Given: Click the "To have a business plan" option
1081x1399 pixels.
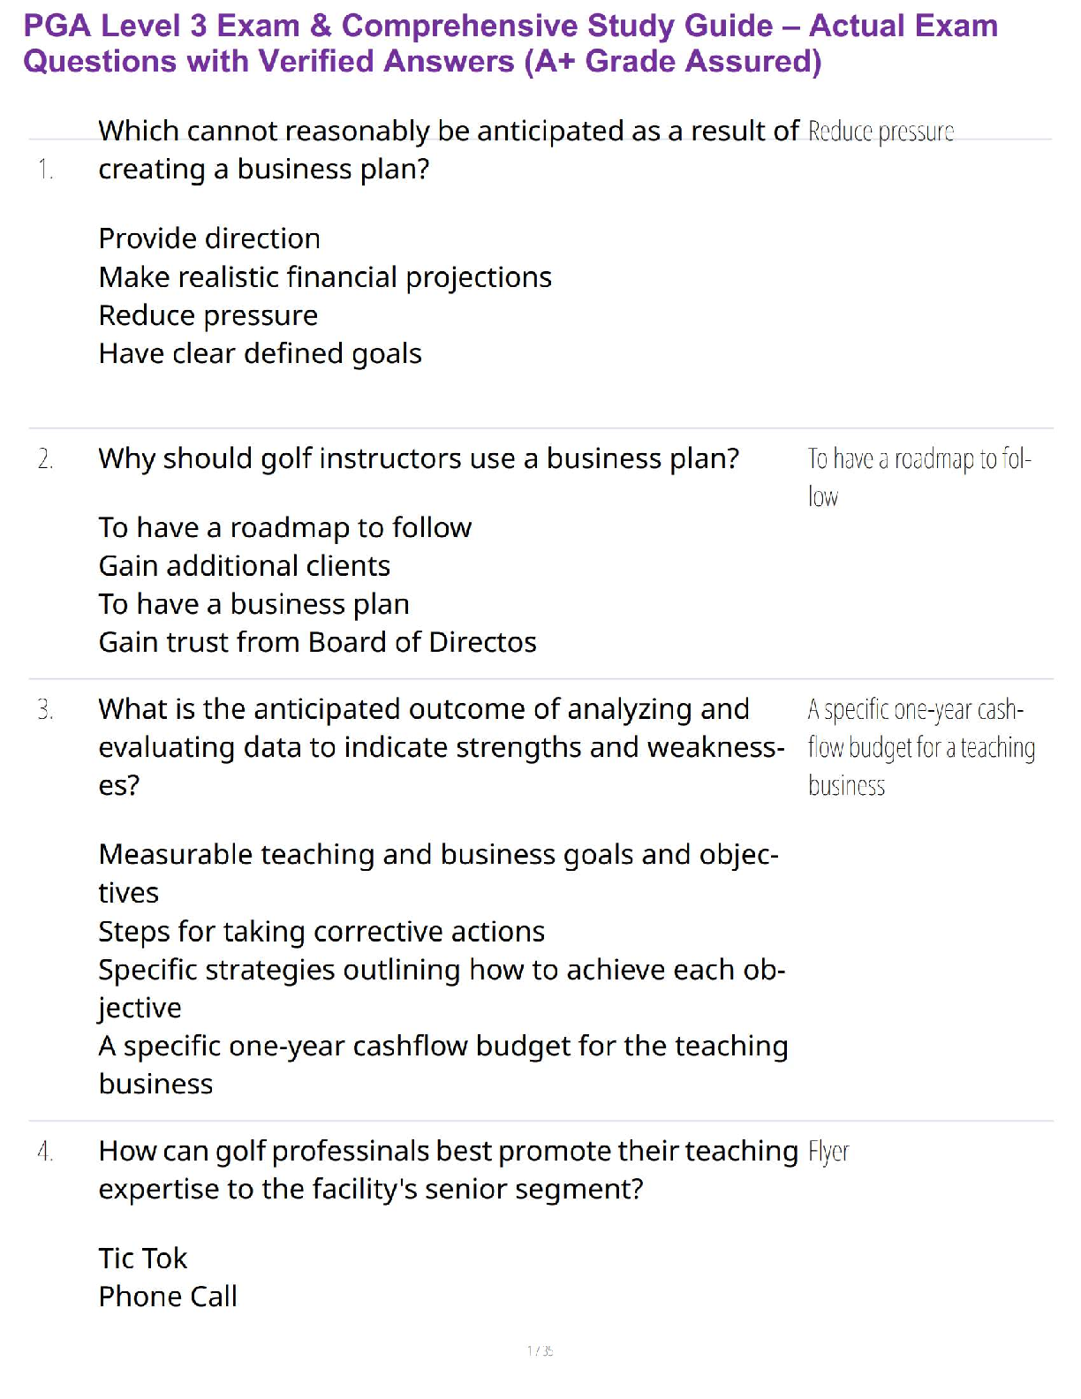Looking at the screenshot, I should point(253,604).
